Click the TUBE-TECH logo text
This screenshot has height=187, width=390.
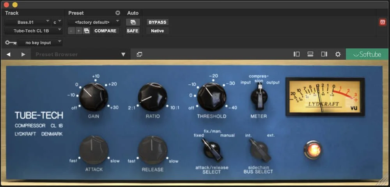click(39, 115)
